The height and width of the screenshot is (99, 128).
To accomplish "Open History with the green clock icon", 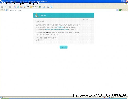I will tap(40, 7).
